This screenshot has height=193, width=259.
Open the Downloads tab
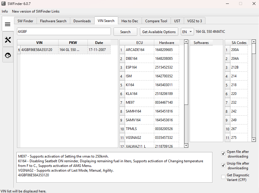82,21
